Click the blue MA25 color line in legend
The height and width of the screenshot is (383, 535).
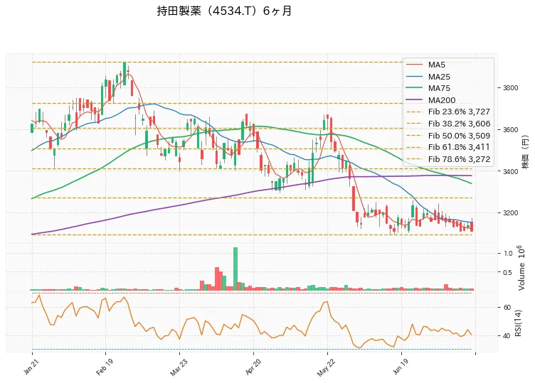(415, 77)
